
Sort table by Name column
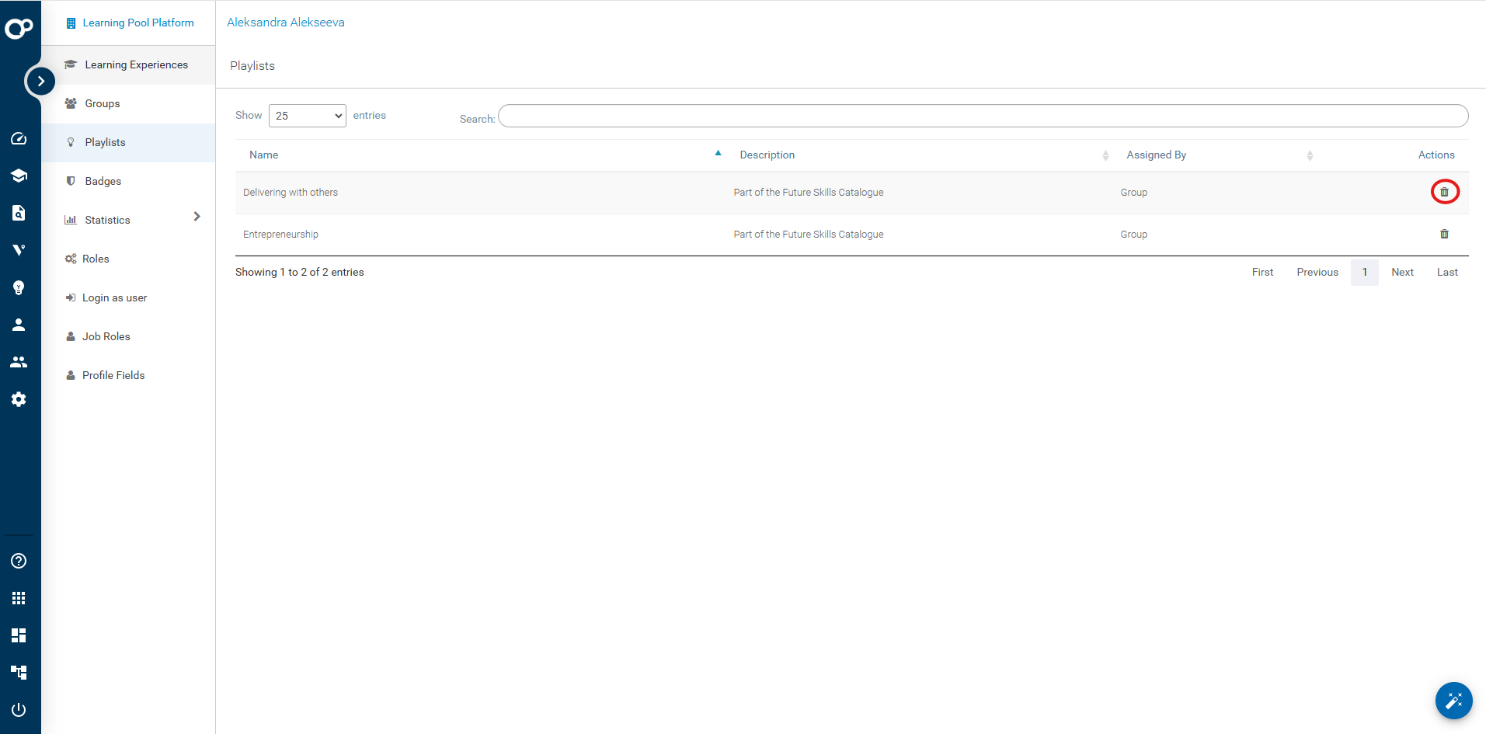(264, 155)
